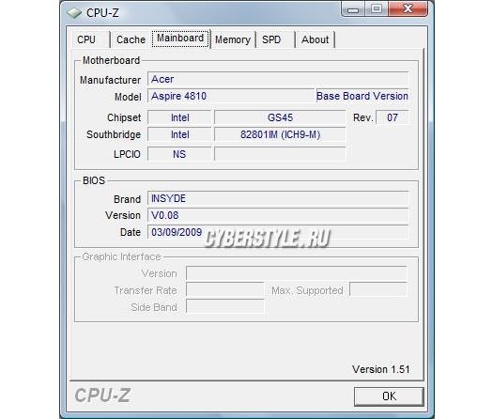Click the 82801IM (ICH9-M) field
This screenshot has width=493, height=419.
pyautogui.click(x=280, y=134)
